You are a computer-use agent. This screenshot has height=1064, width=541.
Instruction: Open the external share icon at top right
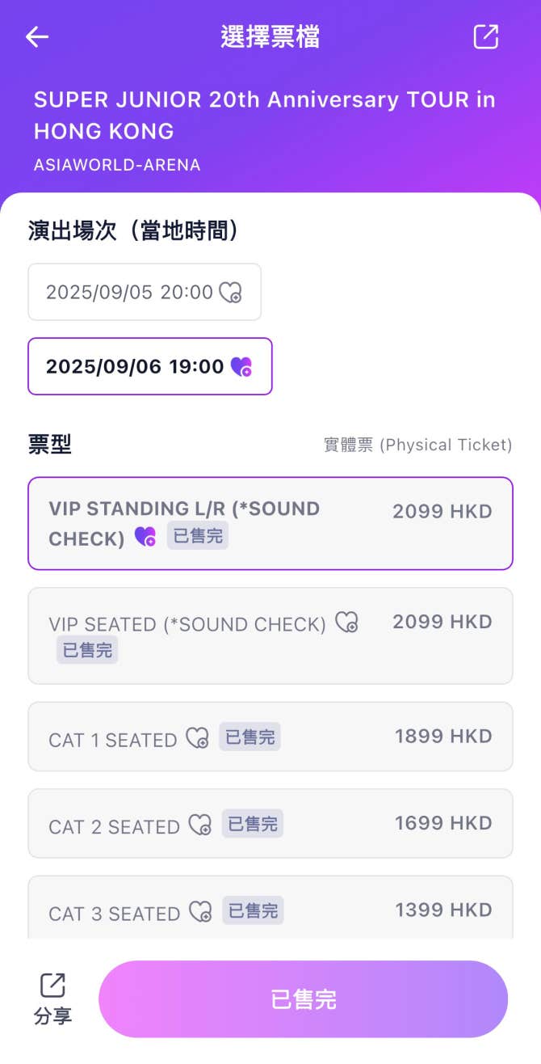click(x=485, y=37)
